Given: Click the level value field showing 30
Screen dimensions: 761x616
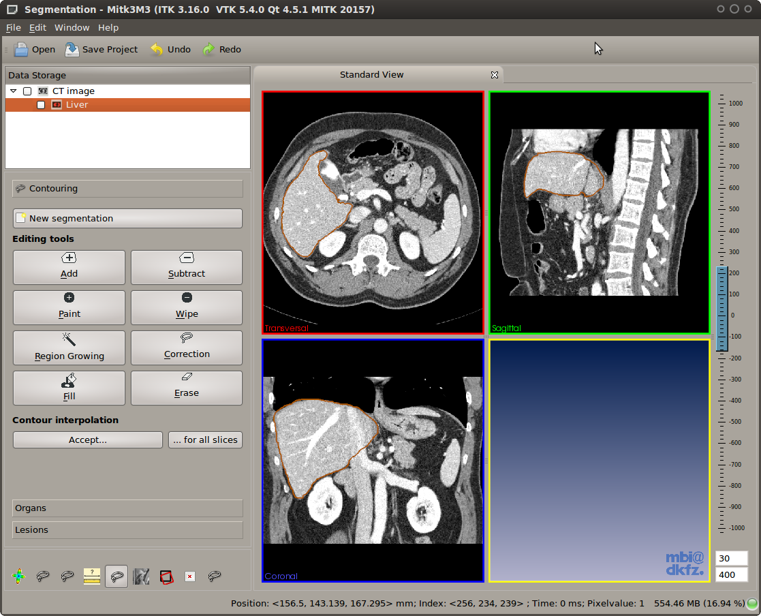Looking at the screenshot, I should pos(732,558).
